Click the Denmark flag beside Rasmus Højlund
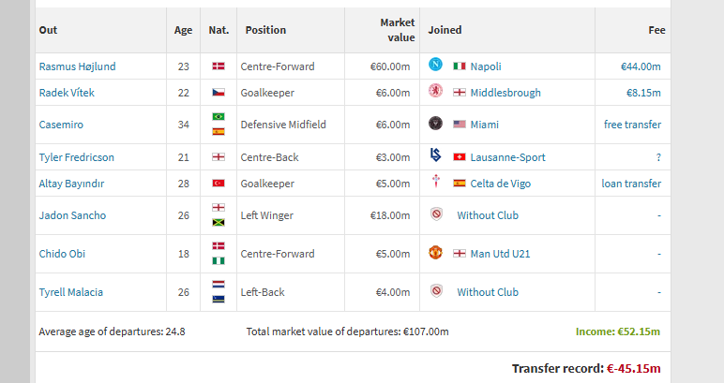 (219, 66)
